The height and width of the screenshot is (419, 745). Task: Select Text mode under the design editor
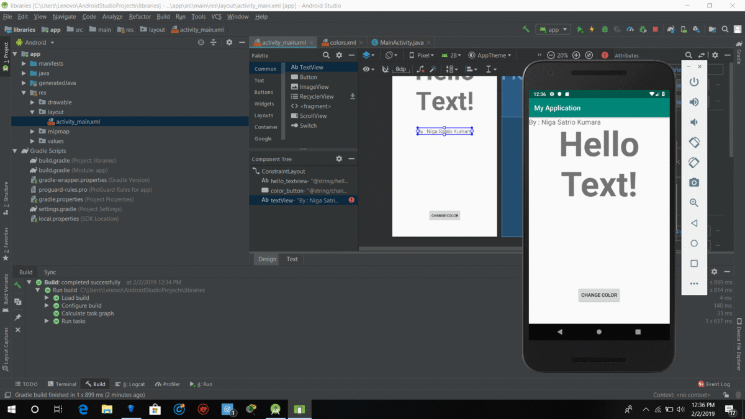[291, 259]
